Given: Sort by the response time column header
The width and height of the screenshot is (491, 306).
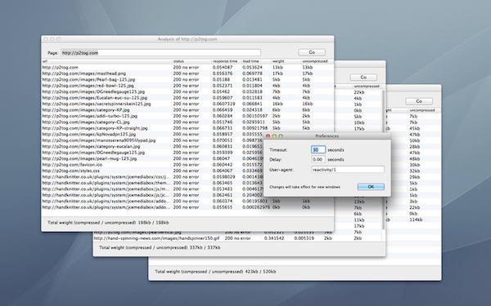Looking at the screenshot, I should [x=226, y=61].
